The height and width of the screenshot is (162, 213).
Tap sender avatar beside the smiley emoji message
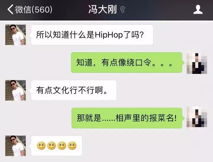click(15, 146)
